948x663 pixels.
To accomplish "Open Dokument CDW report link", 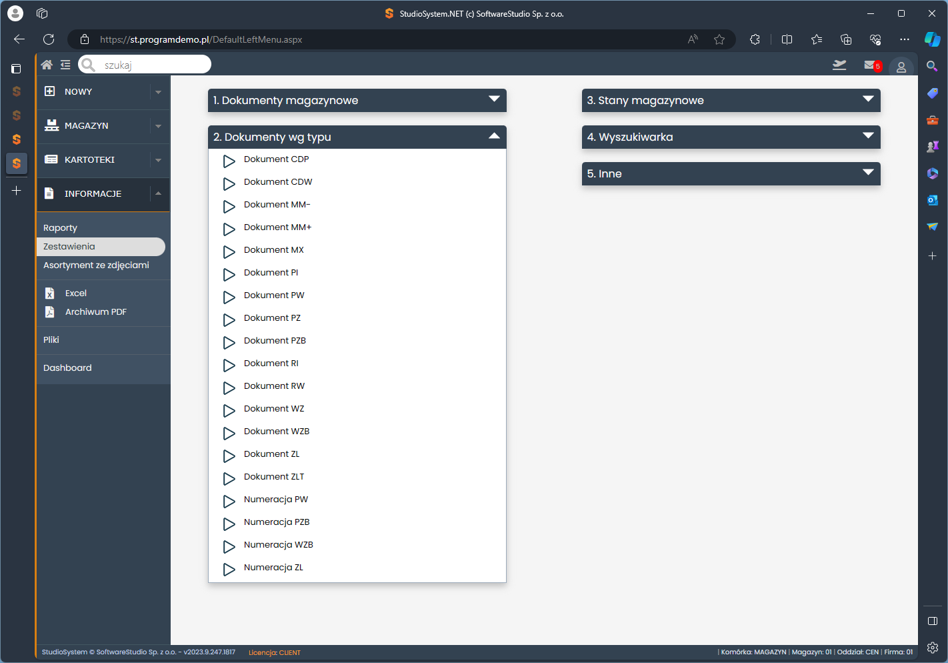I will pyautogui.click(x=278, y=181).
